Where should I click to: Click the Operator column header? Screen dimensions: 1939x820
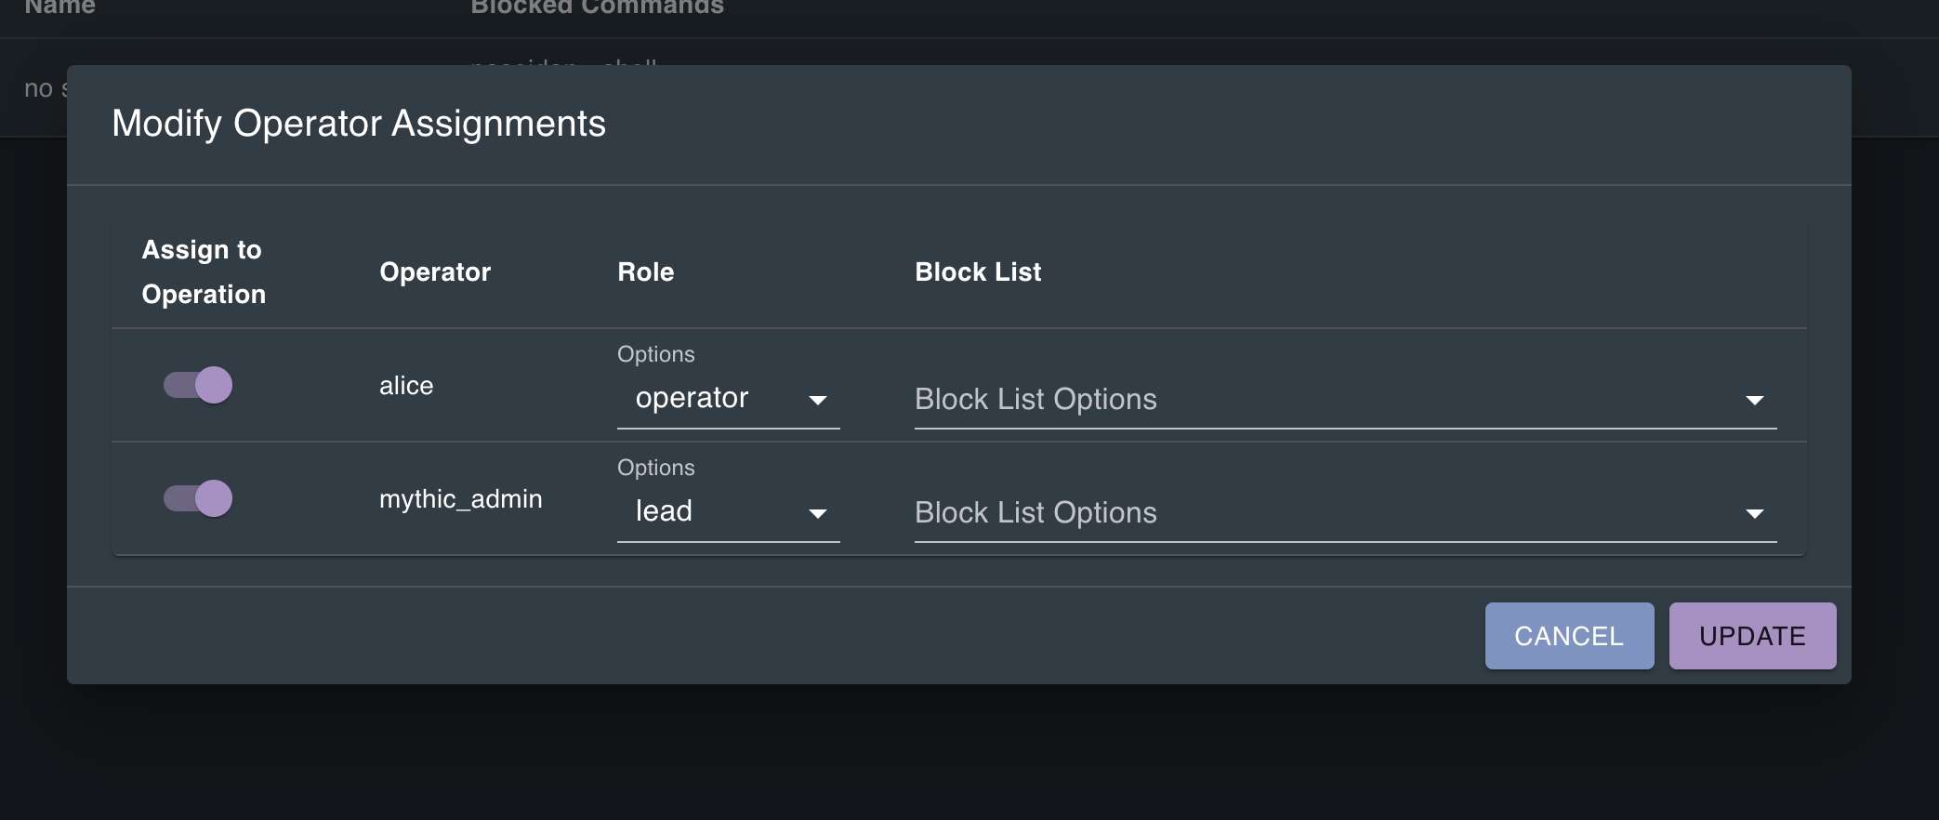[x=435, y=272]
